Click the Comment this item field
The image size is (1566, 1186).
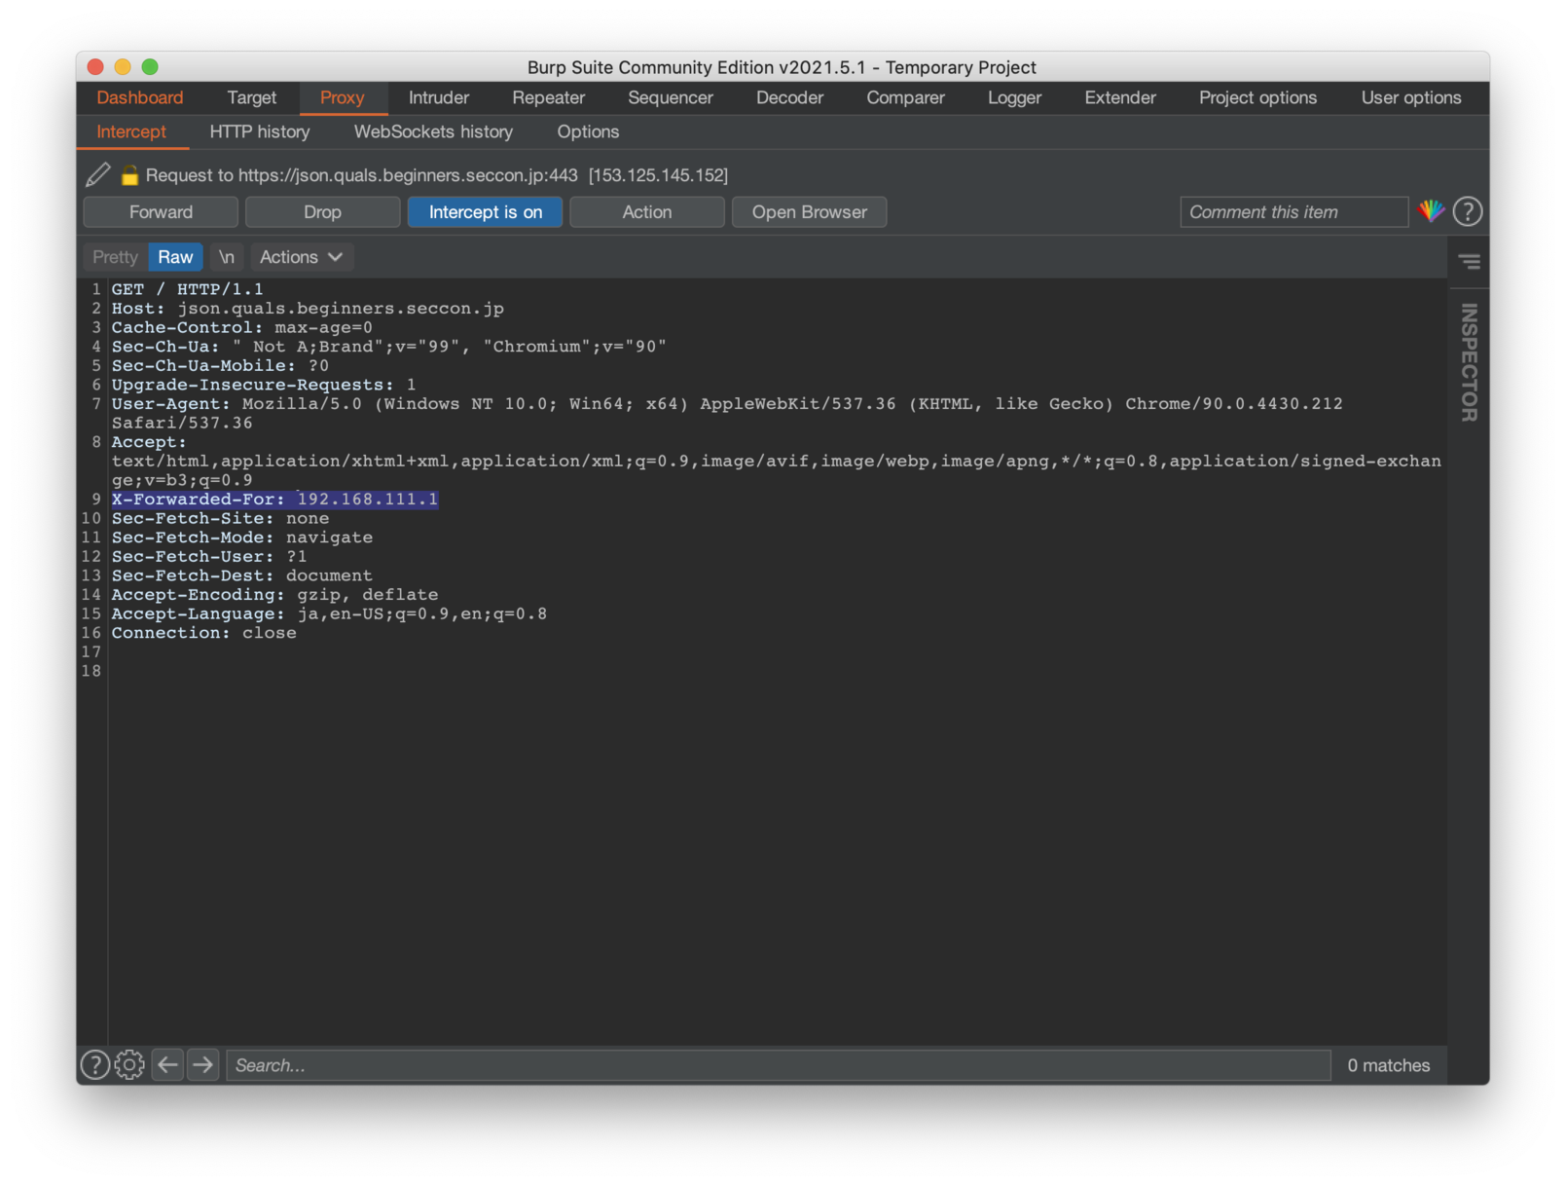pyautogui.click(x=1293, y=212)
